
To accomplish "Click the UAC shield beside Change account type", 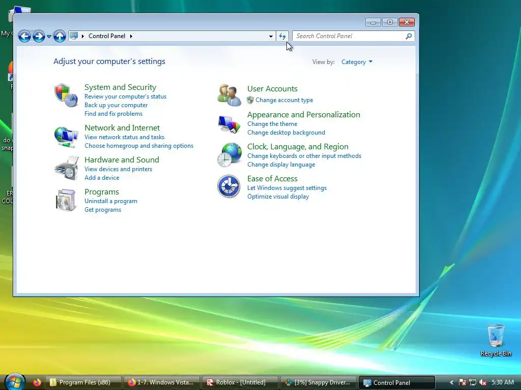I will (x=250, y=100).
